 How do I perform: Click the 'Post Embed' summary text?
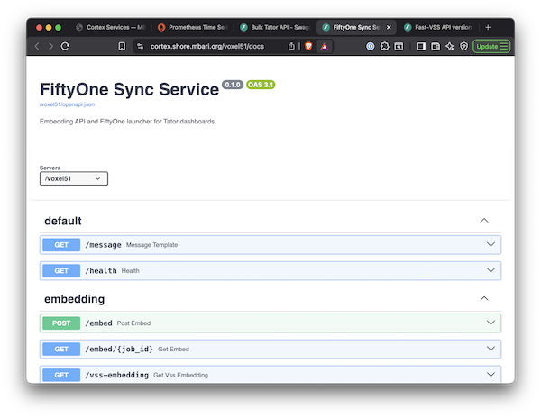coord(133,323)
